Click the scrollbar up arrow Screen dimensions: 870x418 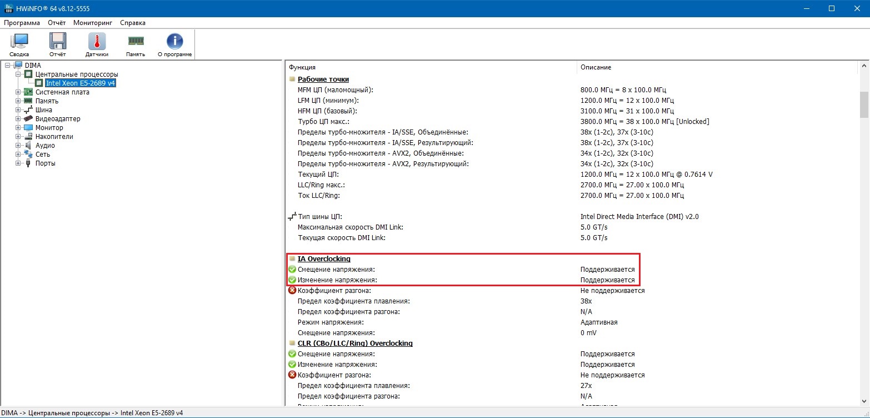(x=864, y=66)
